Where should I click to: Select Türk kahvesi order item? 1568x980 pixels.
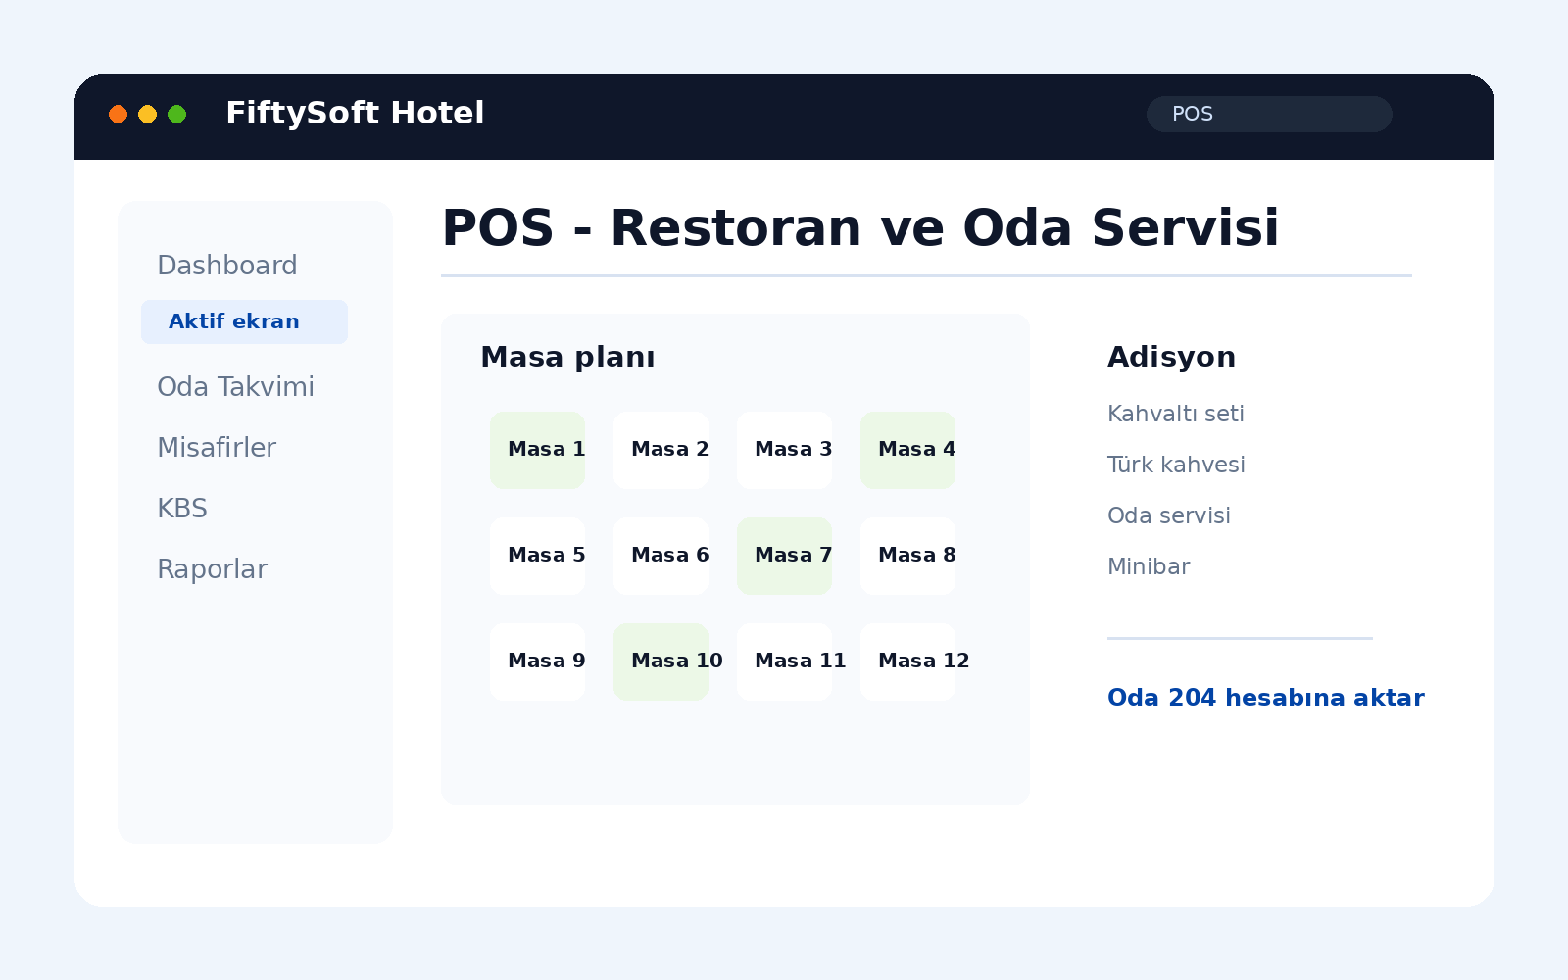[1176, 465]
